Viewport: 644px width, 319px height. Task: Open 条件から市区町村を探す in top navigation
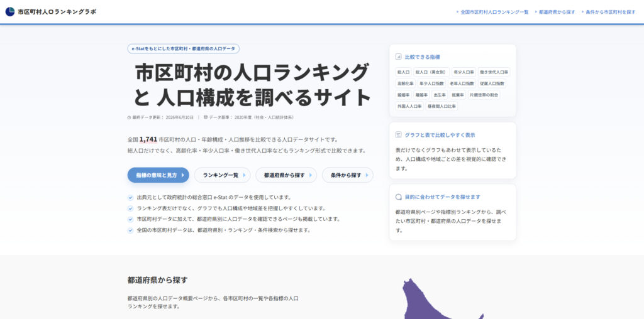611,12
